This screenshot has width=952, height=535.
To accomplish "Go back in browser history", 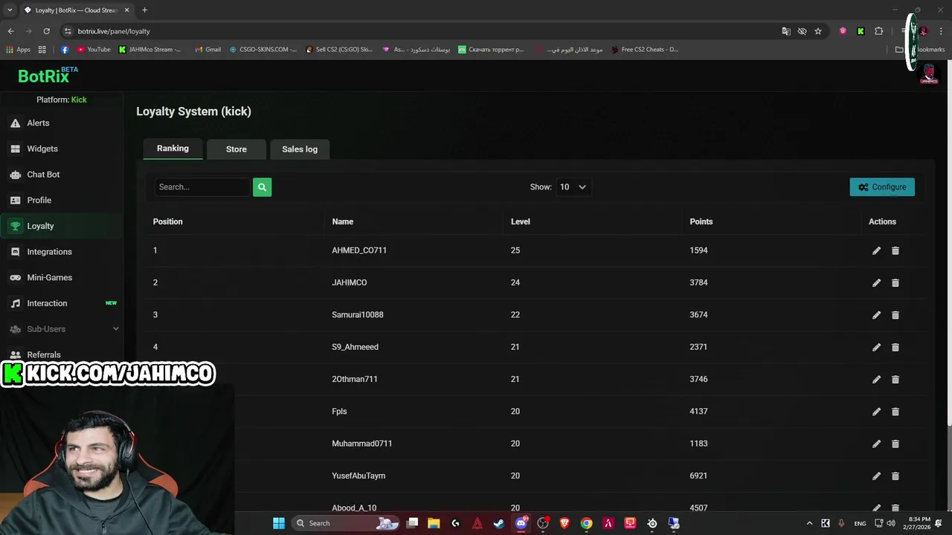I will pos(10,31).
